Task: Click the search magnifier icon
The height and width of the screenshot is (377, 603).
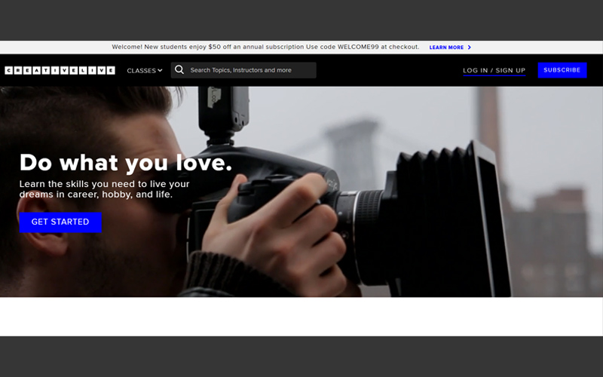Action: (x=179, y=69)
